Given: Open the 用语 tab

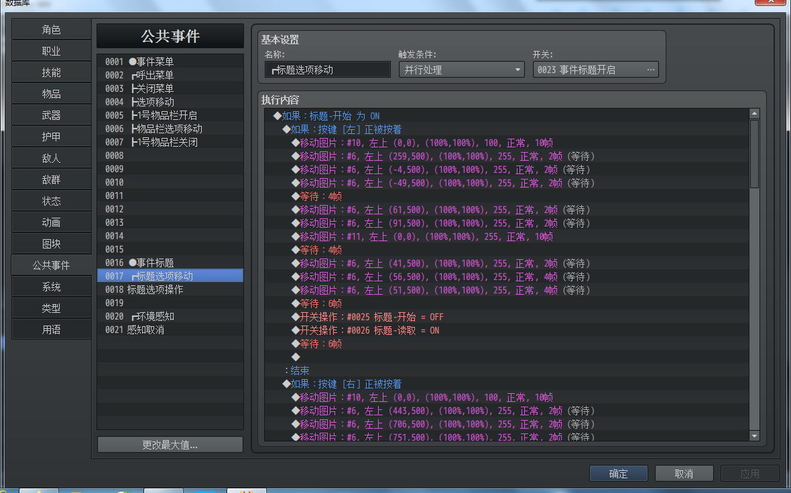Looking at the screenshot, I should pyautogui.click(x=51, y=330).
